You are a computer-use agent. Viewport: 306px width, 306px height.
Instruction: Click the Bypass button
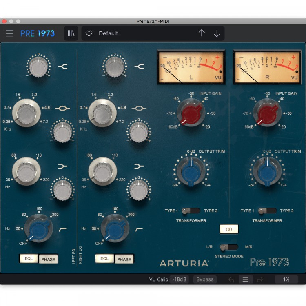pos(205,279)
